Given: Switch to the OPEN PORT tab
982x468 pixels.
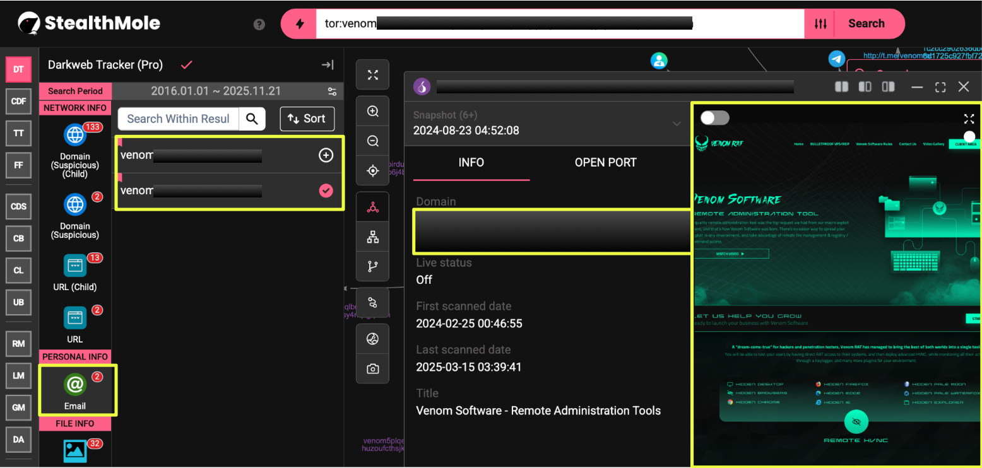Looking at the screenshot, I should [605, 162].
